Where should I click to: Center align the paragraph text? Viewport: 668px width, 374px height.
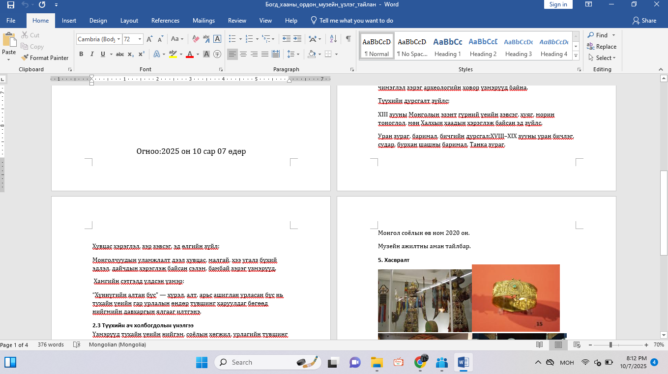[243, 54]
